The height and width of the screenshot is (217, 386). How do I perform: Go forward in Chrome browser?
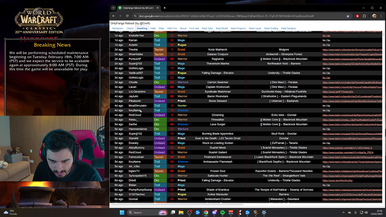pyautogui.click(x=121, y=16)
